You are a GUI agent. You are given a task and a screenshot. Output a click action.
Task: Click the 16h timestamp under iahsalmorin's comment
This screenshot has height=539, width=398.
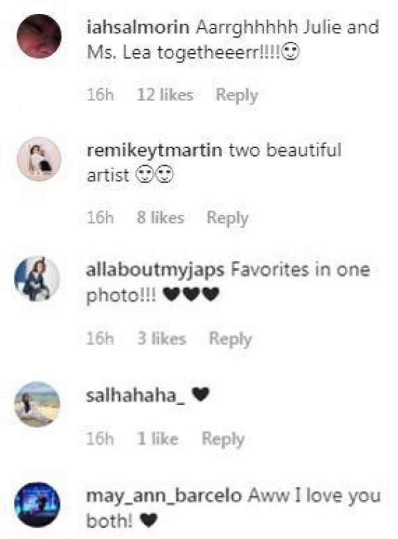pos(100,95)
